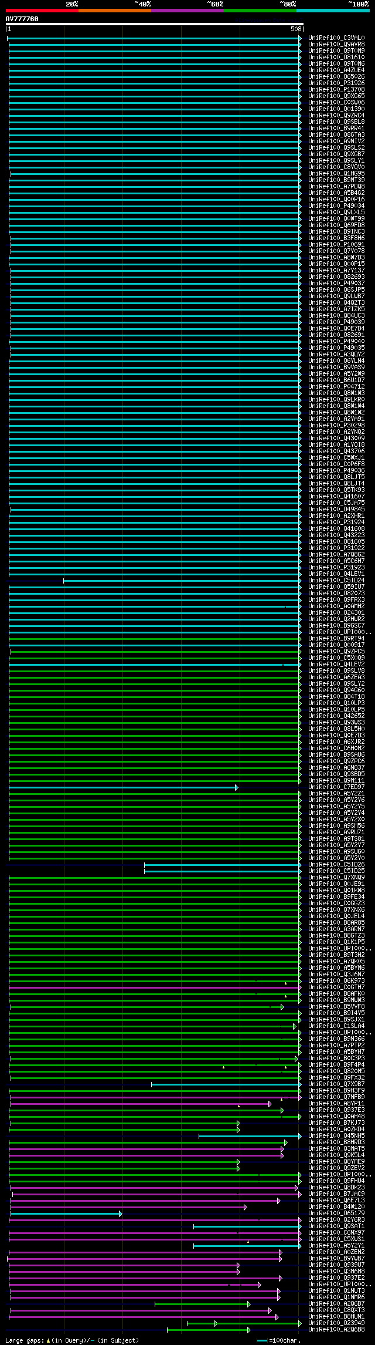This screenshot has width=375, height=1345.
Task: Open UniRef100_Q1HG95 entry
Action: (x=336, y=173)
